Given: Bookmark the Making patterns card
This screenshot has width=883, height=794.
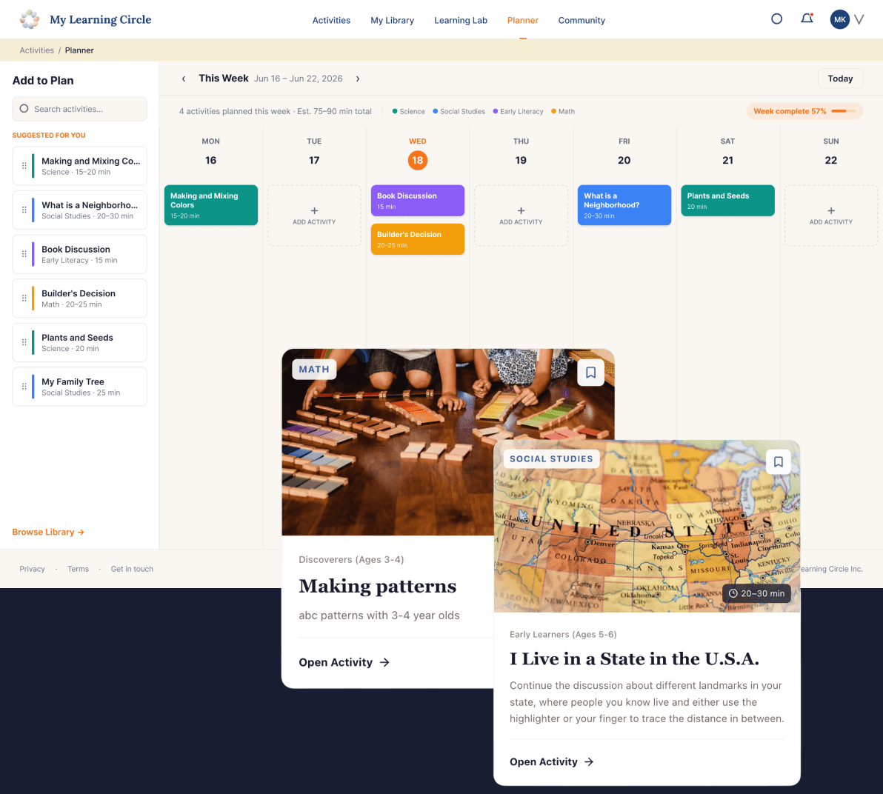Looking at the screenshot, I should point(590,373).
